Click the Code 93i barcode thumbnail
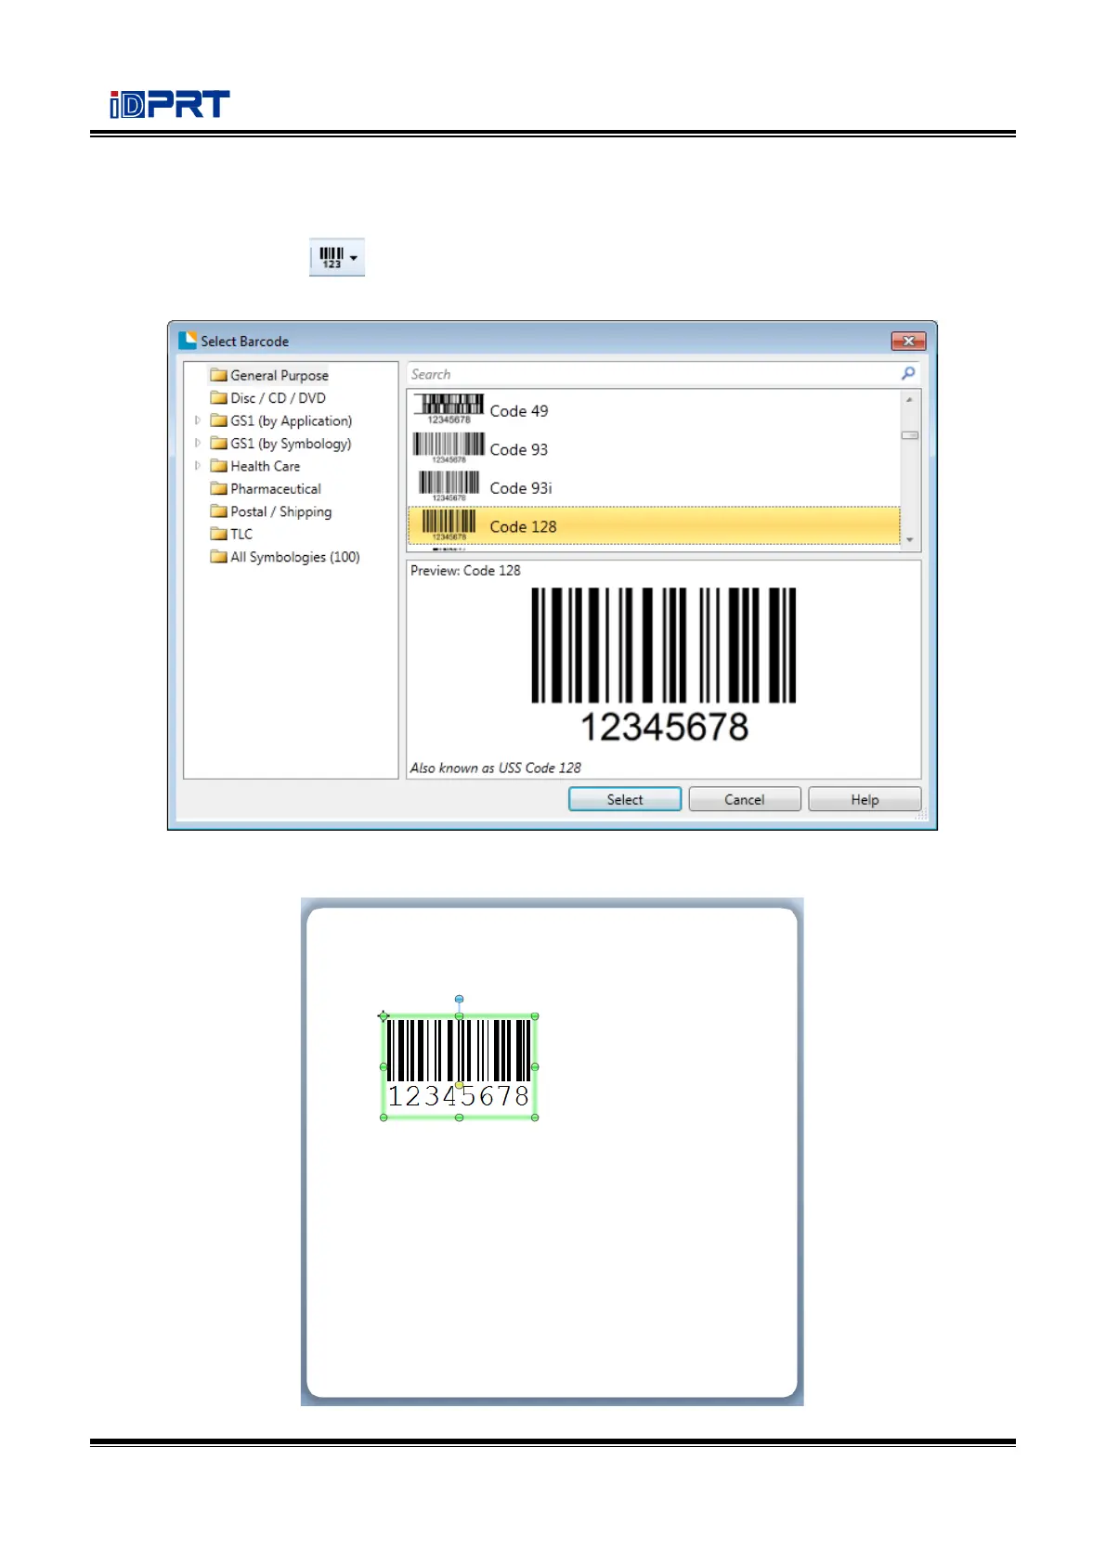This screenshot has height=1563, width=1106. pos(449,485)
